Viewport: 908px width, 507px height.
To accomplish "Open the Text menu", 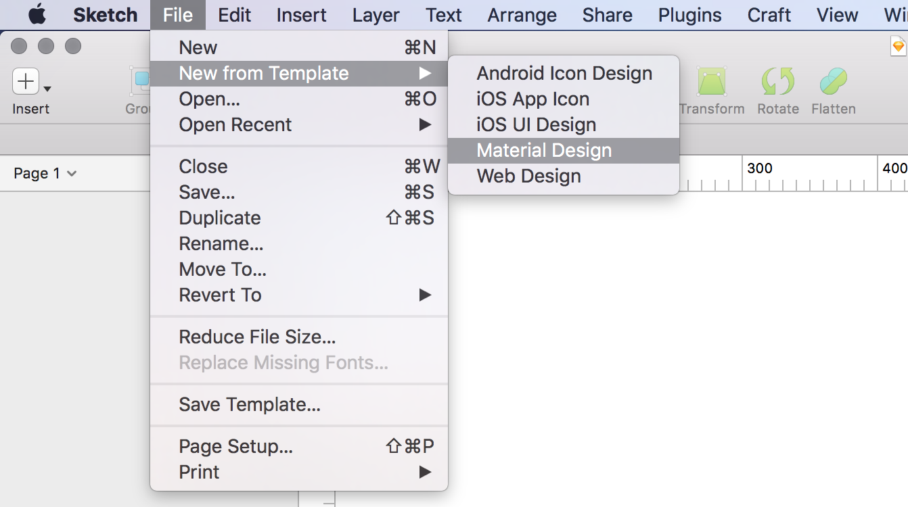I will pyautogui.click(x=444, y=14).
